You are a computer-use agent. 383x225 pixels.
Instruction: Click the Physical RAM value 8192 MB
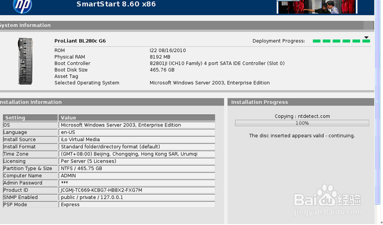pos(160,57)
